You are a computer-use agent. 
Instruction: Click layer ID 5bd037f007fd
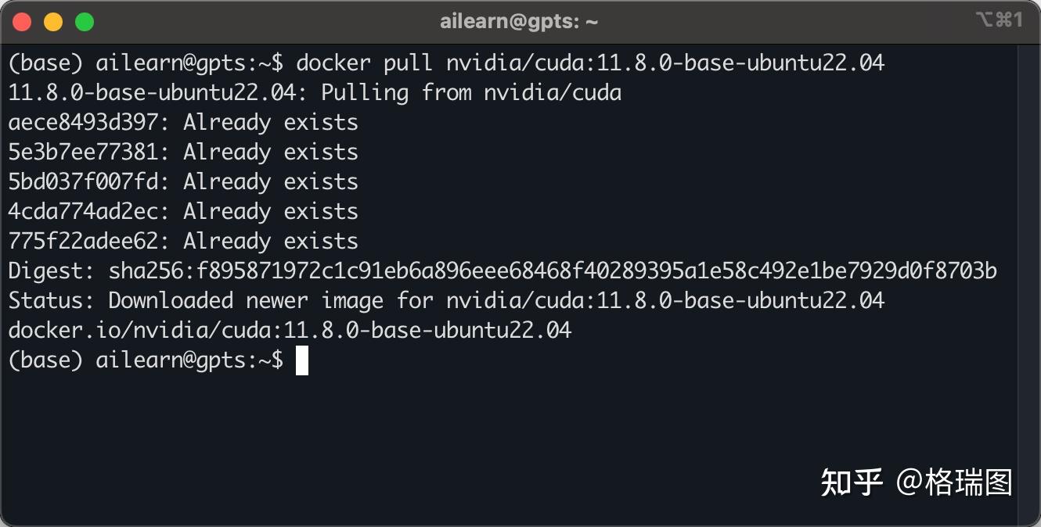point(88,182)
